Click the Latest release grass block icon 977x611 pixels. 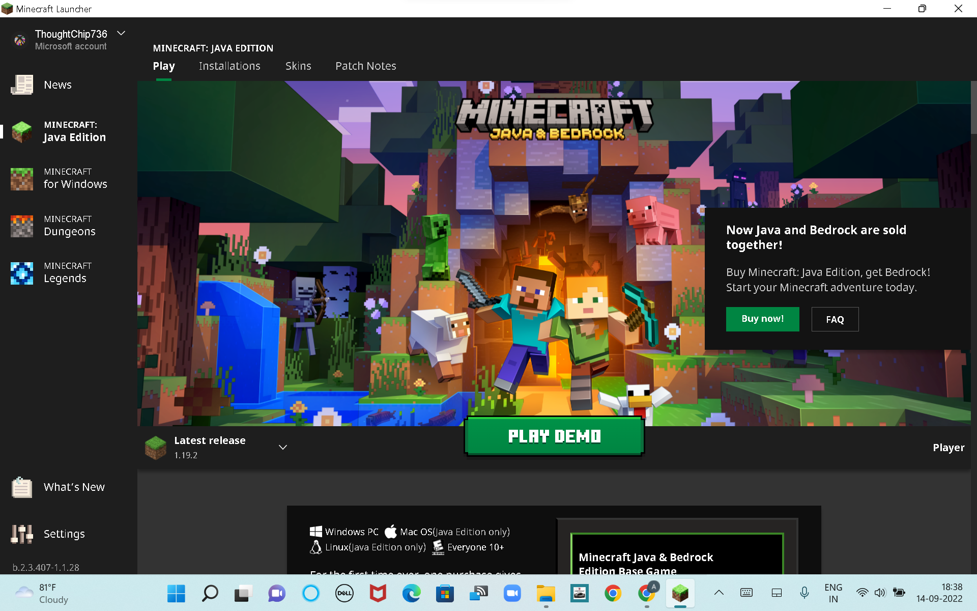(x=156, y=448)
